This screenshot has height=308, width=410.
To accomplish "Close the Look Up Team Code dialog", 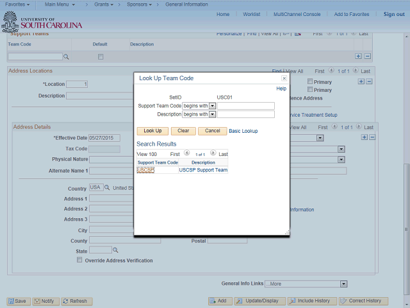I will 284,78.
